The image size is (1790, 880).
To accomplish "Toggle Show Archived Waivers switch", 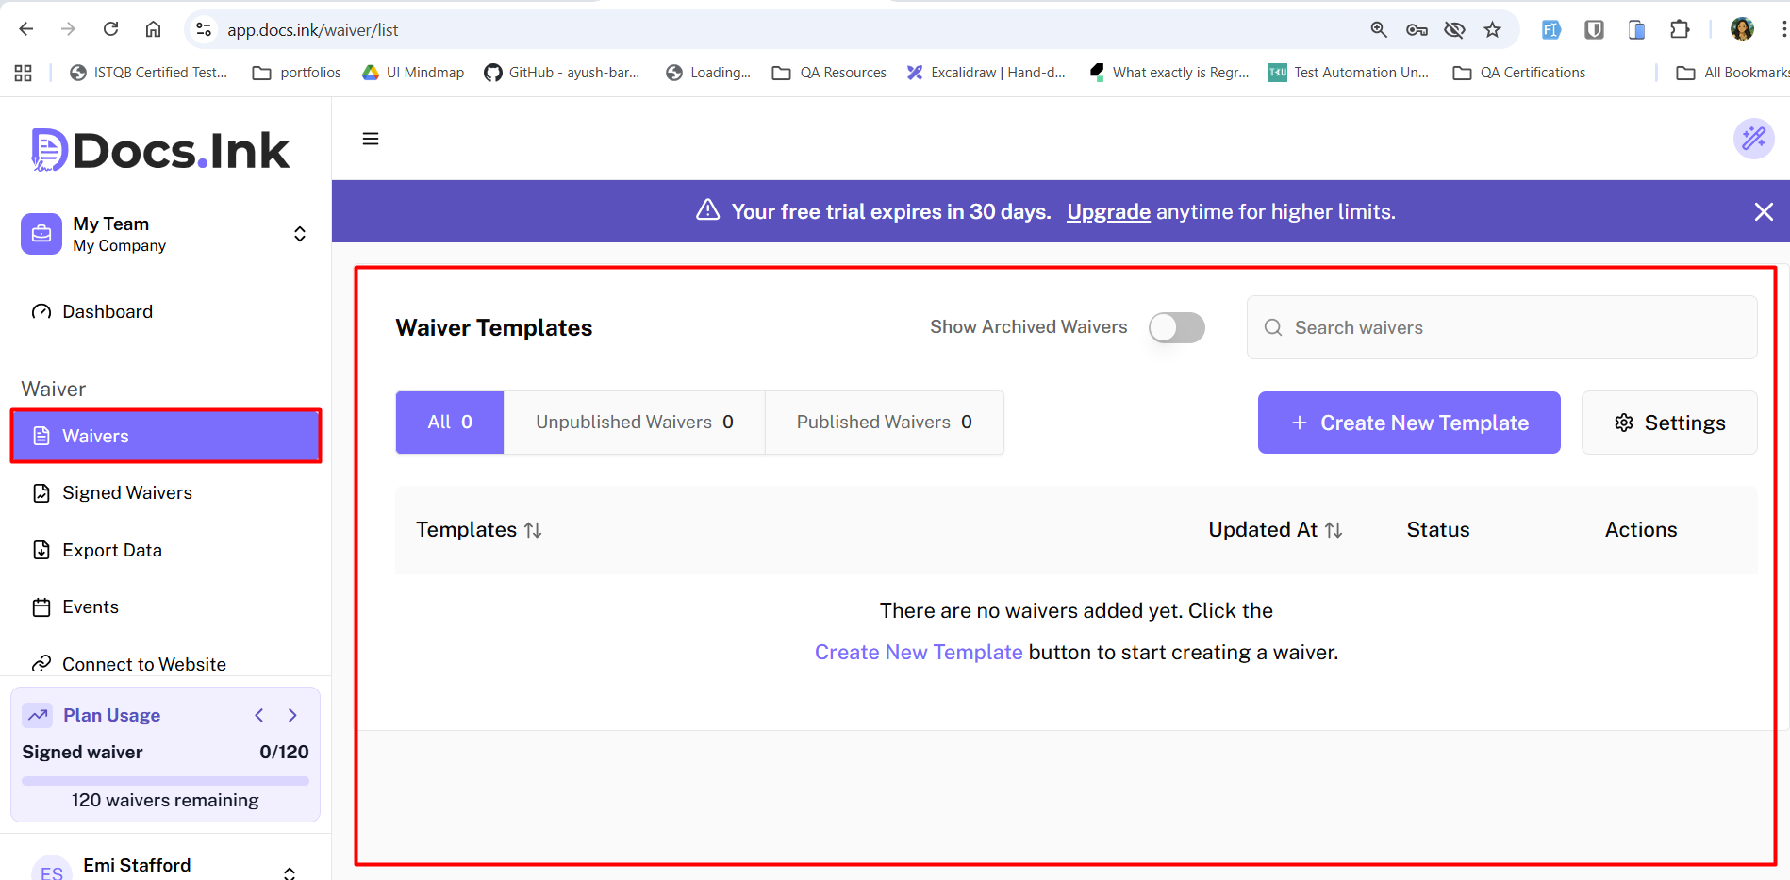I will [1176, 327].
